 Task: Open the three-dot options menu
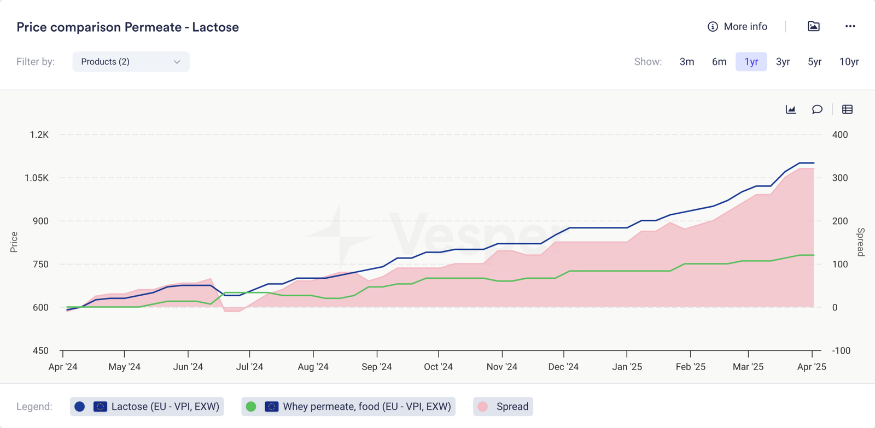(850, 26)
